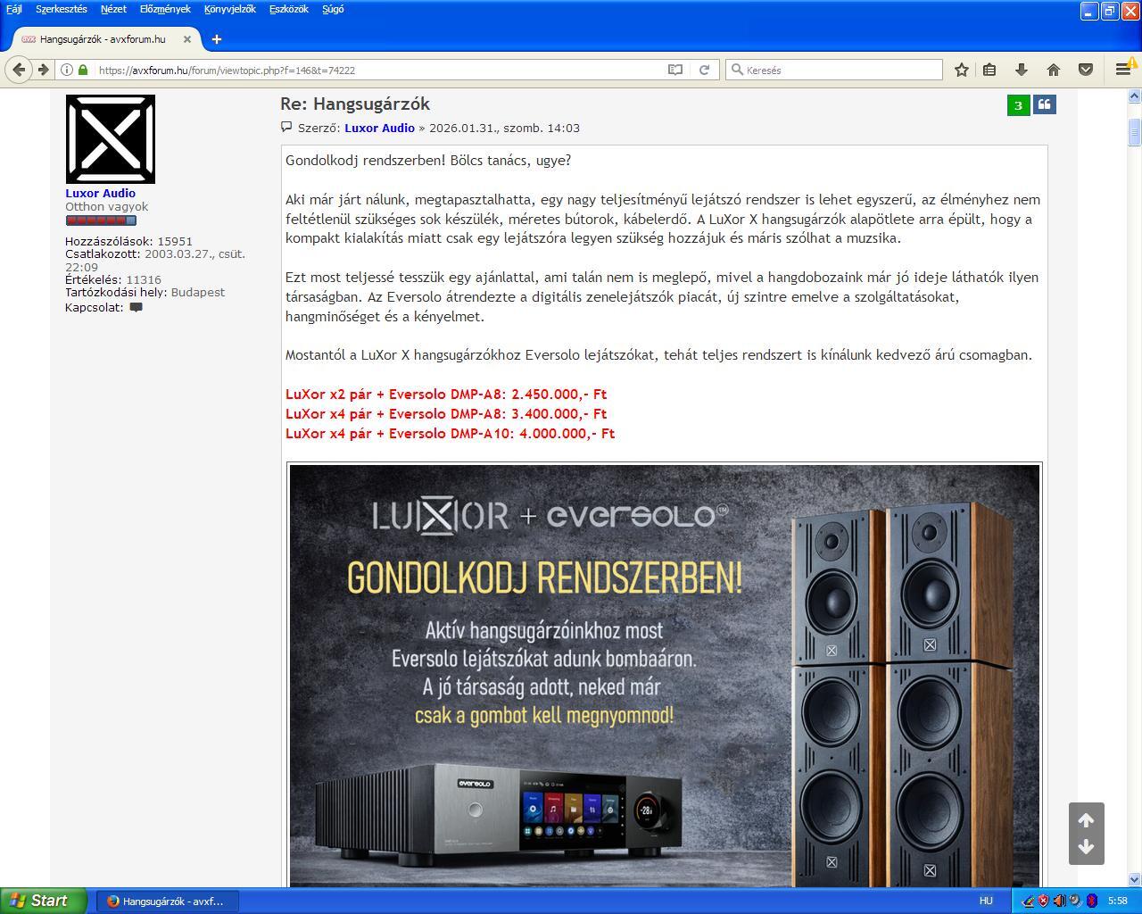Click the volume speaker tray icon
This screenshot has height=914, width=1142.
coord(1059,902)
